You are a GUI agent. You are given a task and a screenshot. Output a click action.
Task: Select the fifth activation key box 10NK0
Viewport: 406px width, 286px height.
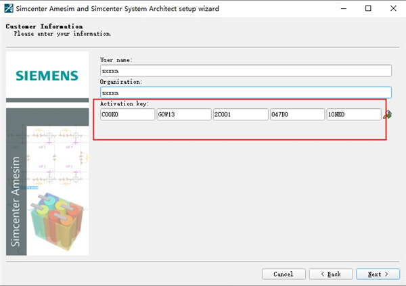(353, 115)
